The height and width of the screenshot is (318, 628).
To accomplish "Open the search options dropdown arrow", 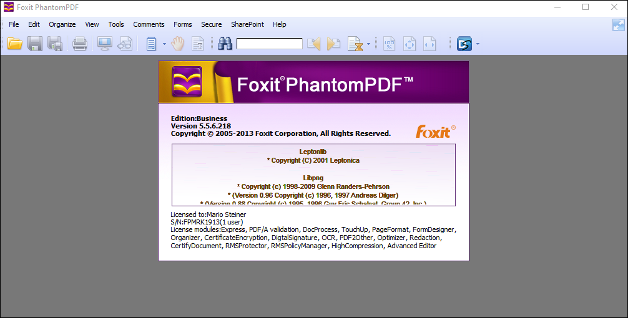I will pos(369,44).
